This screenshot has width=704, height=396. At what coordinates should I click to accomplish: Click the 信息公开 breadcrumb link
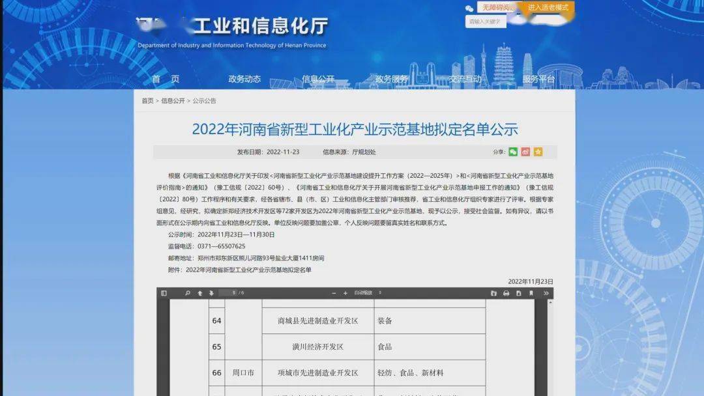(173, 101)
